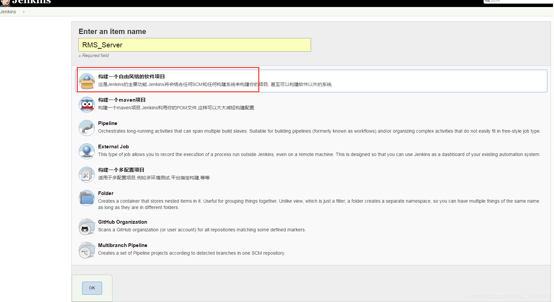Choose the Multibranch Pipeline title
This screenshot has height=302, width=554.
[122, 245]
